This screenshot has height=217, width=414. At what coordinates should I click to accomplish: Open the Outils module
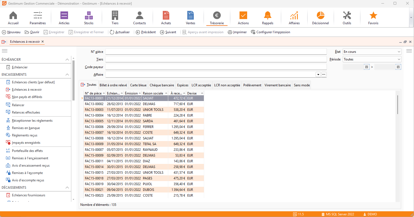point(347,18)
